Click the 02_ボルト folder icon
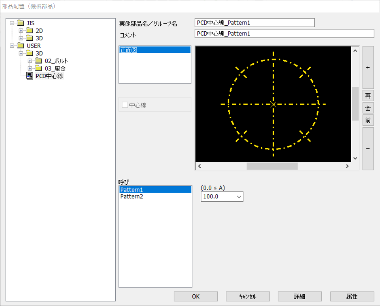The image size is (380, 306). pos(39,60)
